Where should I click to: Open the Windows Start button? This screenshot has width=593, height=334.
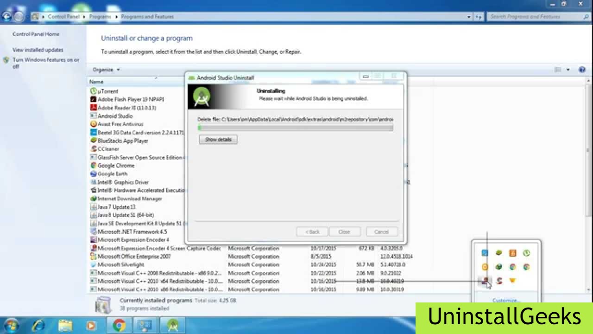12,326
